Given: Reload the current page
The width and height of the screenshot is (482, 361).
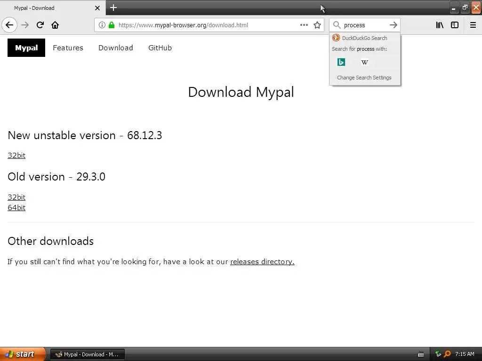Looking at the screenshot, I should (x=40, y=25).
